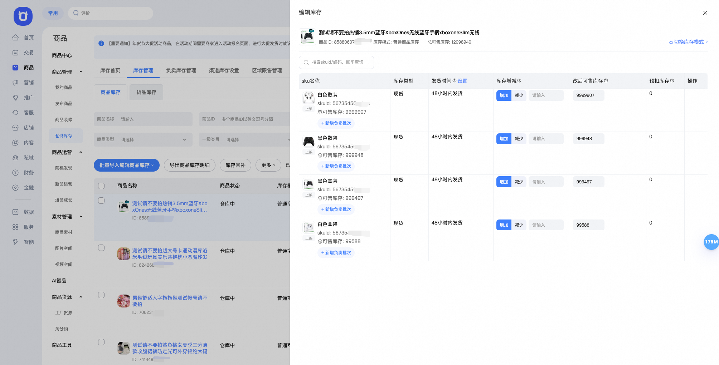The width and height of the screenshot is (719, 365).
Task: Switch to the 货品库存 sub-tab
Action: point(146,92)
